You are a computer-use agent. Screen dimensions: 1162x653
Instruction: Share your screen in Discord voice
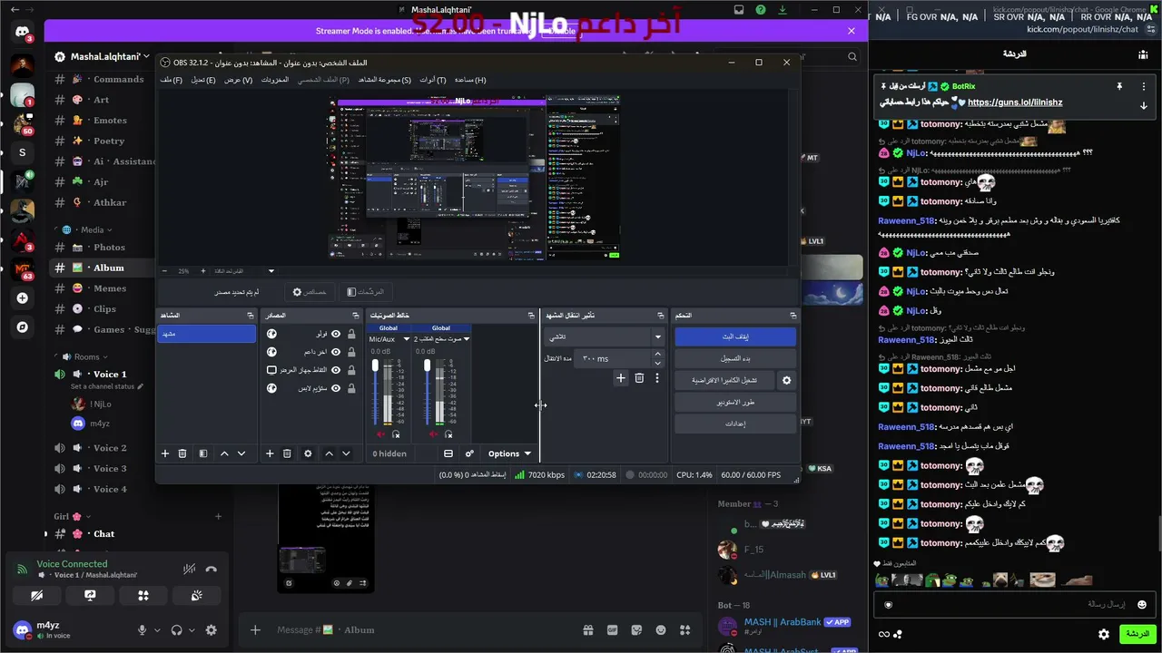90,596
